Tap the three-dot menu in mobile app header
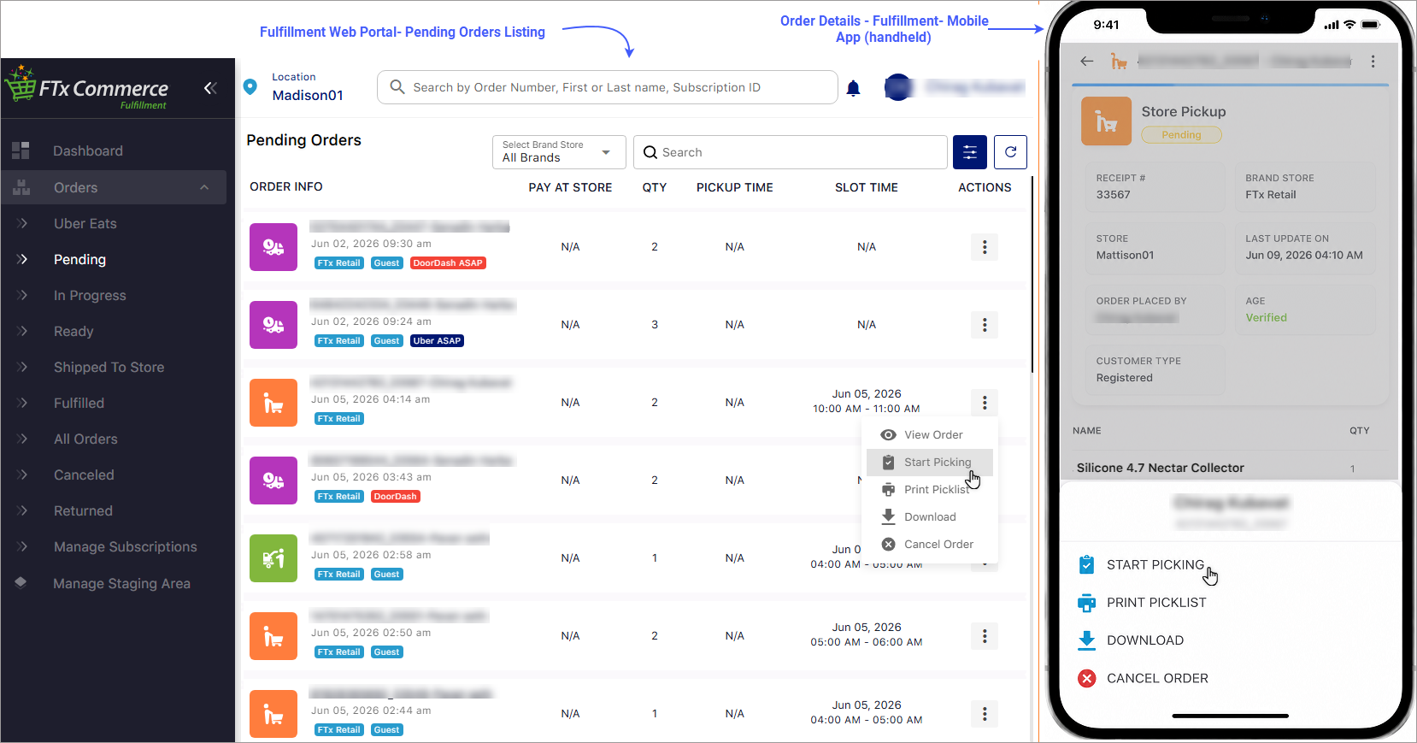This screenshot has width=1417, height=743. click(1373, 62)
